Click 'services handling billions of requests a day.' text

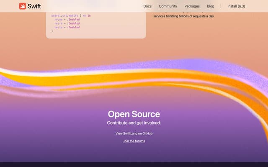184,16
